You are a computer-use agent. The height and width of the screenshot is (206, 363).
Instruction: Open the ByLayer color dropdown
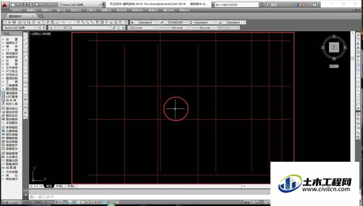(155, 28)
